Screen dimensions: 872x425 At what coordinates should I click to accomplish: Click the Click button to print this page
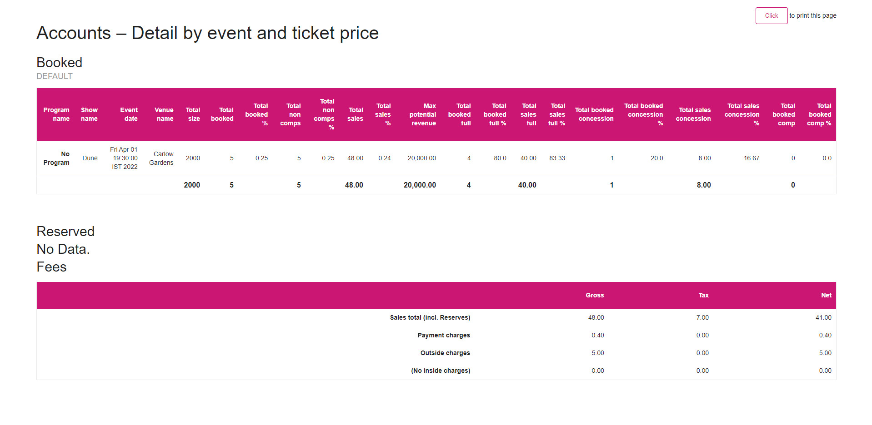click(x=771, y=15)
